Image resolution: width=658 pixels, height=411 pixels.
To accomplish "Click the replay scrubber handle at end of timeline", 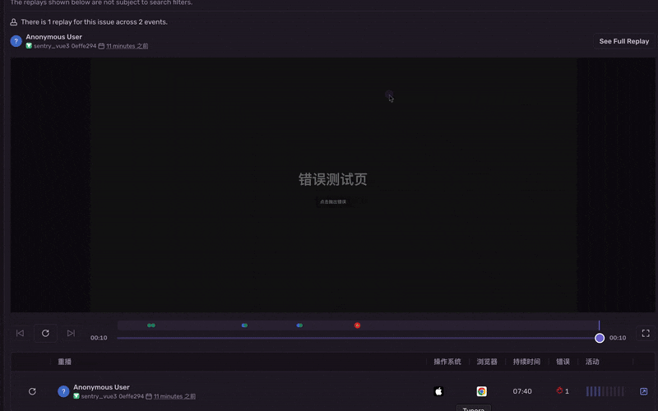I will pyautogui.click(x=600, y=338).
